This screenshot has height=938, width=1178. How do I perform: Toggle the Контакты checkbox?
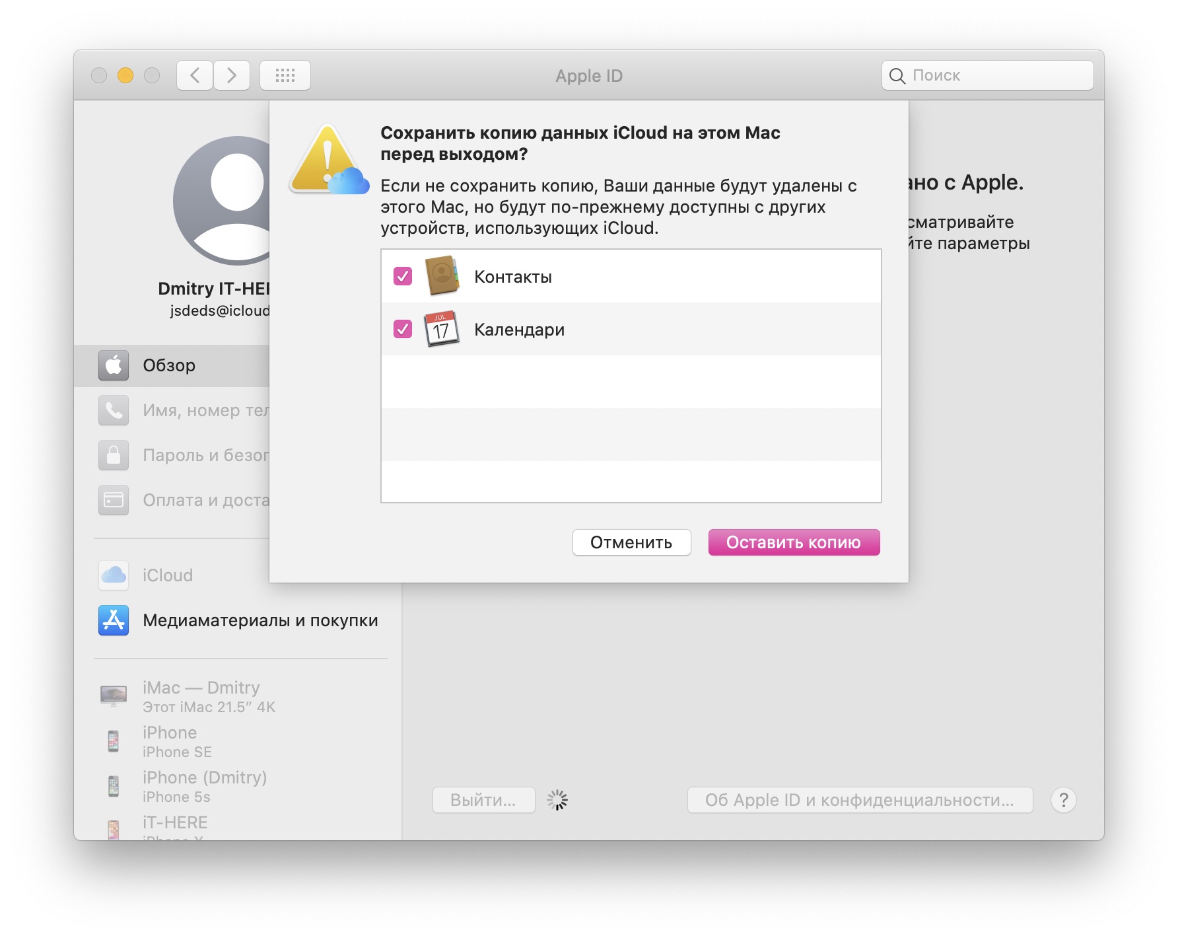tap(403, 276)
